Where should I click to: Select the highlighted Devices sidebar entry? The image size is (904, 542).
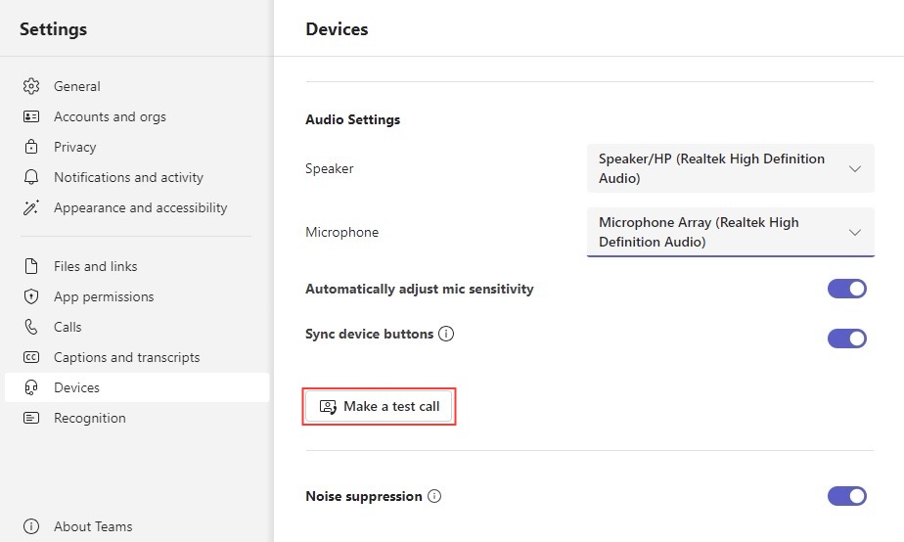(137, 387)
